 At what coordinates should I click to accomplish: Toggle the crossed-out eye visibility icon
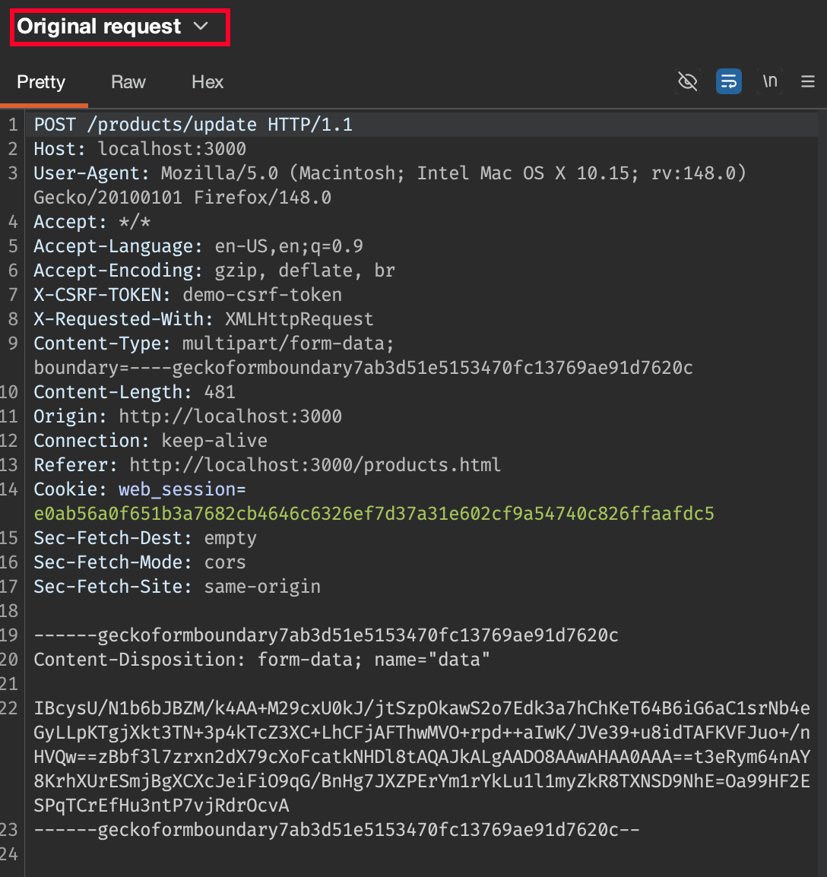click(687, 81)
